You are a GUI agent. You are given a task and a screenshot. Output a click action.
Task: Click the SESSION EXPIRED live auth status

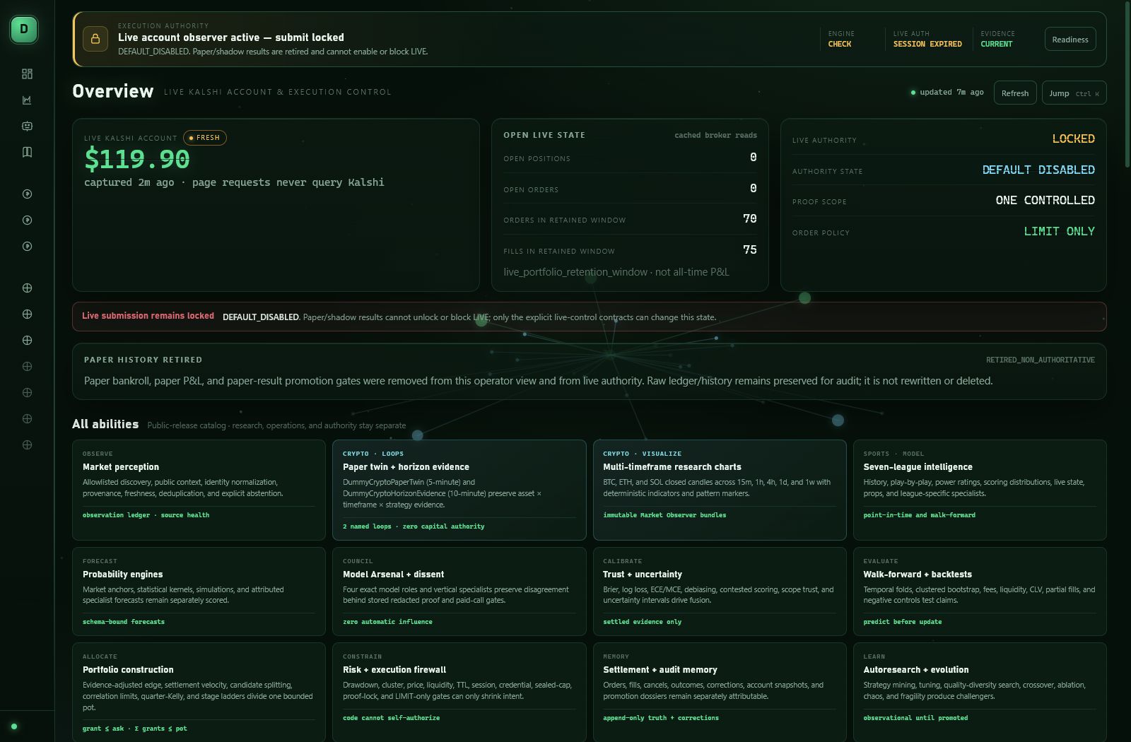(927, 44)
